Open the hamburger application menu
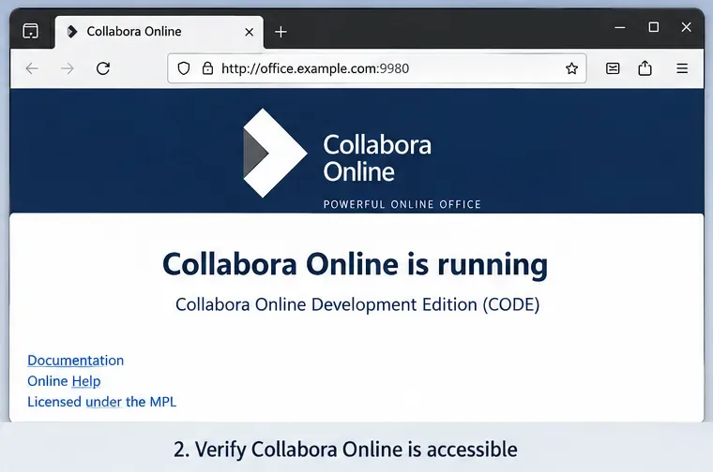This screenshot has width=713, height=472. click(x=682, y=68)
